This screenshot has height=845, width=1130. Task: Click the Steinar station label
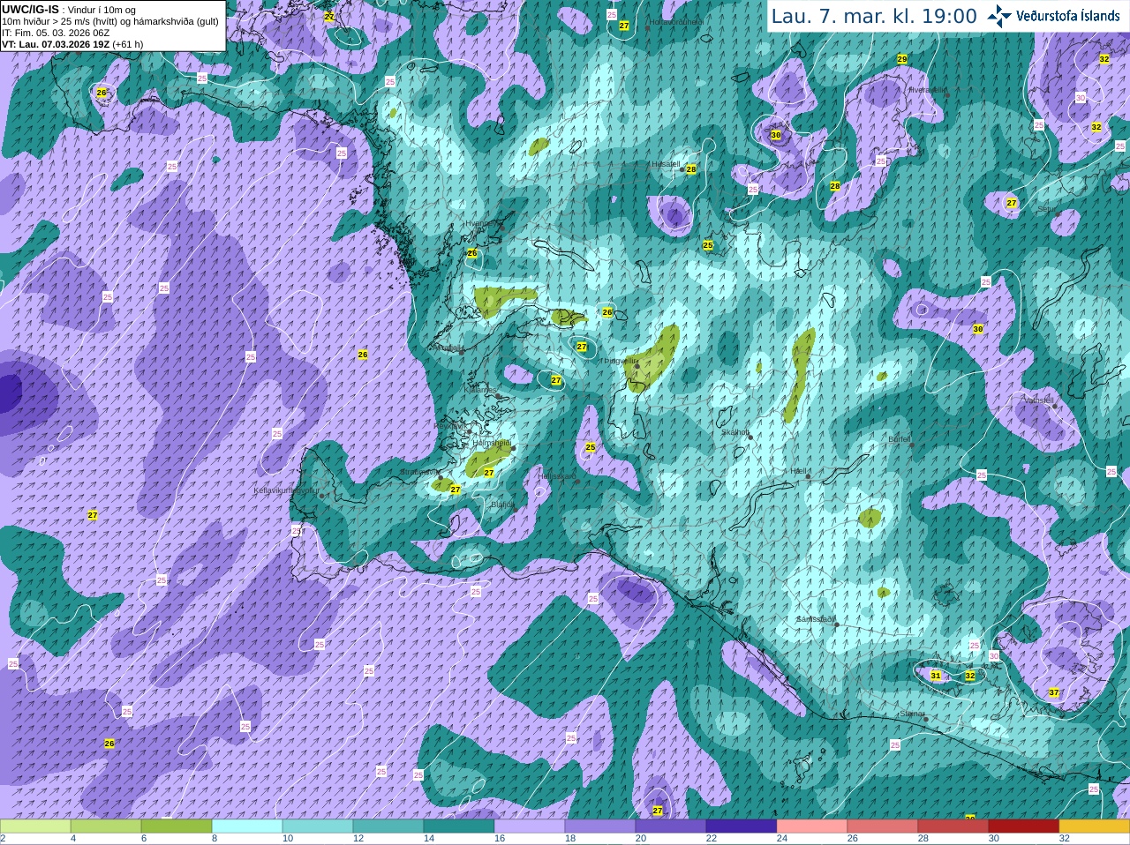tap(912, 714)
